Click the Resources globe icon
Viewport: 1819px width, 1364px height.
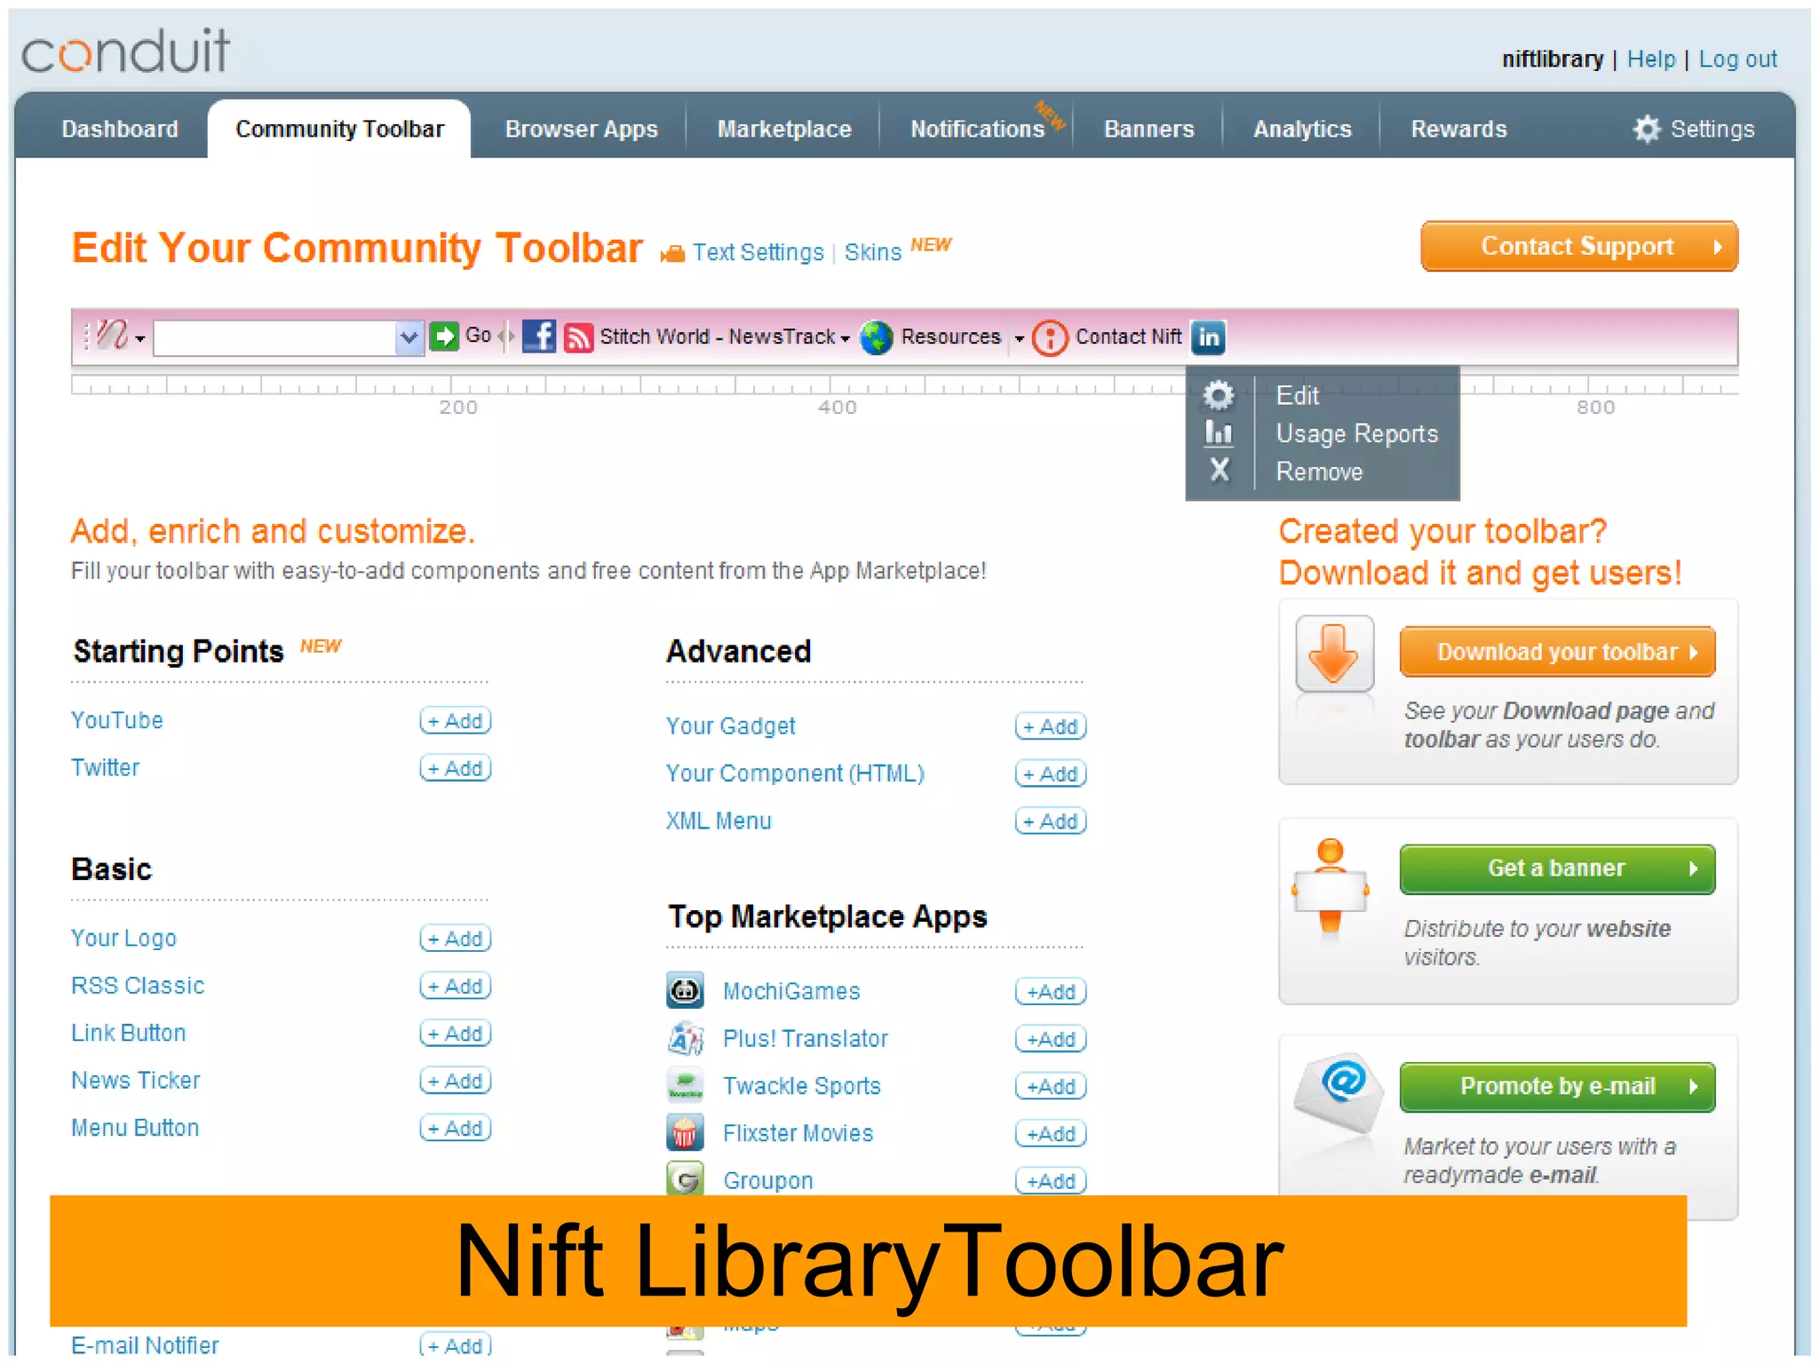(877, 337)
